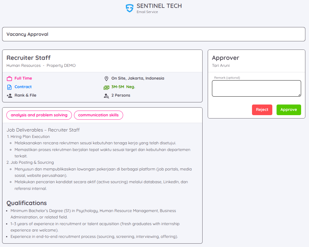This screenshot has height=247, width=309.
Task: Open the On Site, Jakarta, Indonesia location detail
Action: click(x=138, y=78)
